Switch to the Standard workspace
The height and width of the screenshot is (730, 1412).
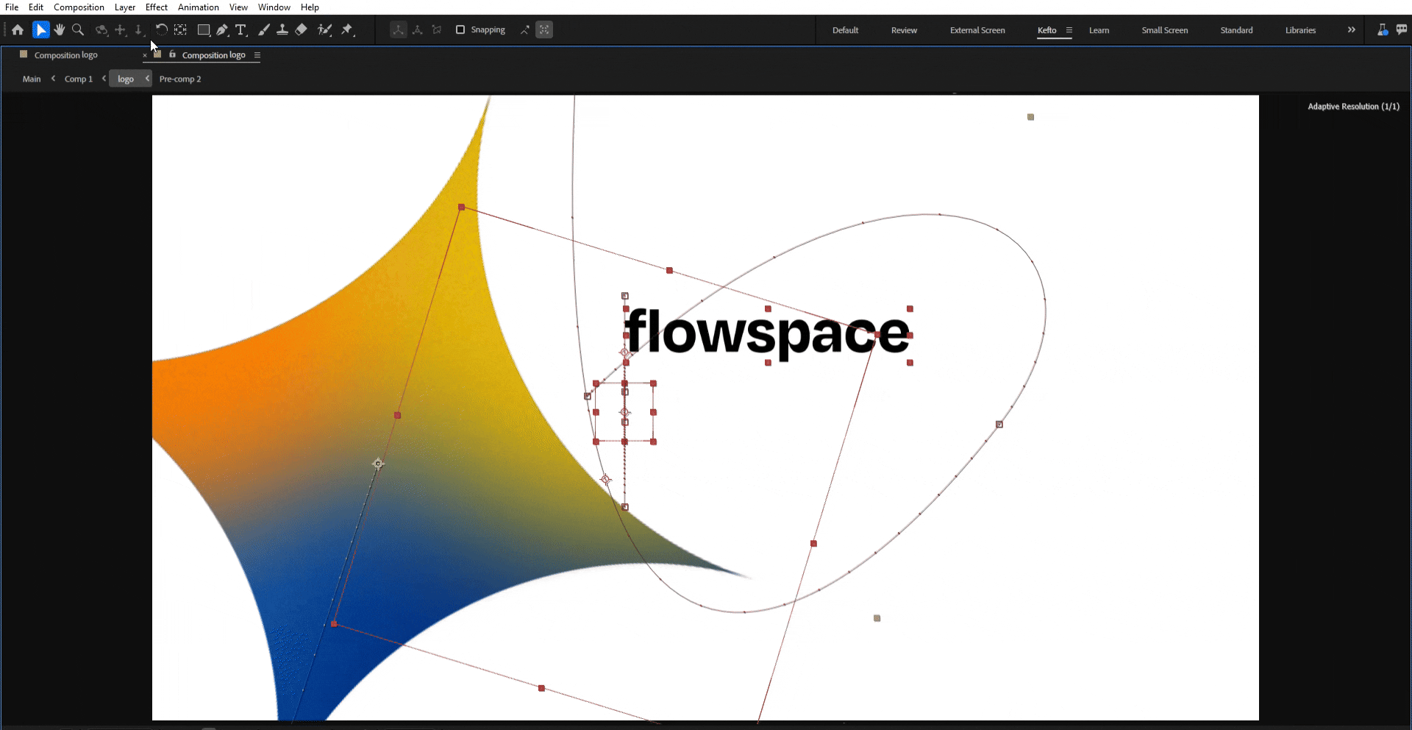[x=1237, y=30]
